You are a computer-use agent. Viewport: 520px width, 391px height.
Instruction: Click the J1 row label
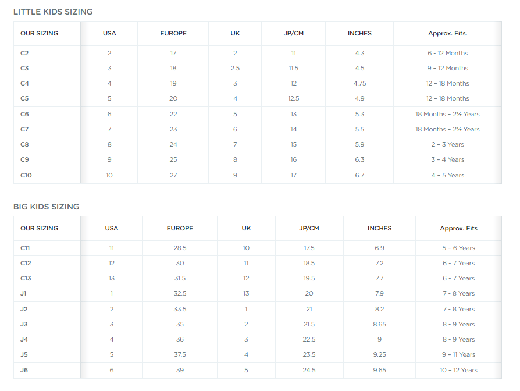coord(23,293)
